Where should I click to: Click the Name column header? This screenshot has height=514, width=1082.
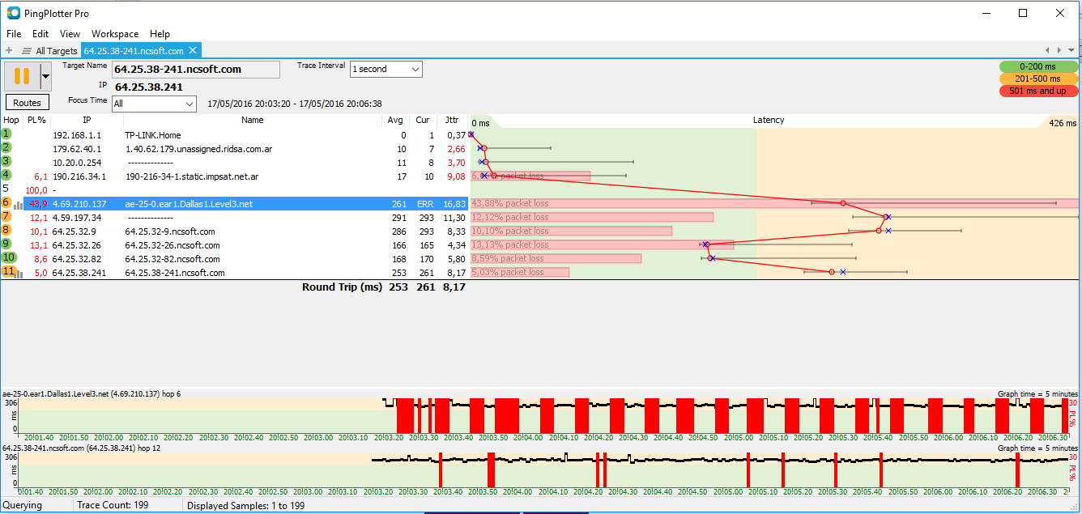(253, 121)
